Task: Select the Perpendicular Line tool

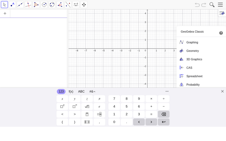Action: (x=28, y=5)
